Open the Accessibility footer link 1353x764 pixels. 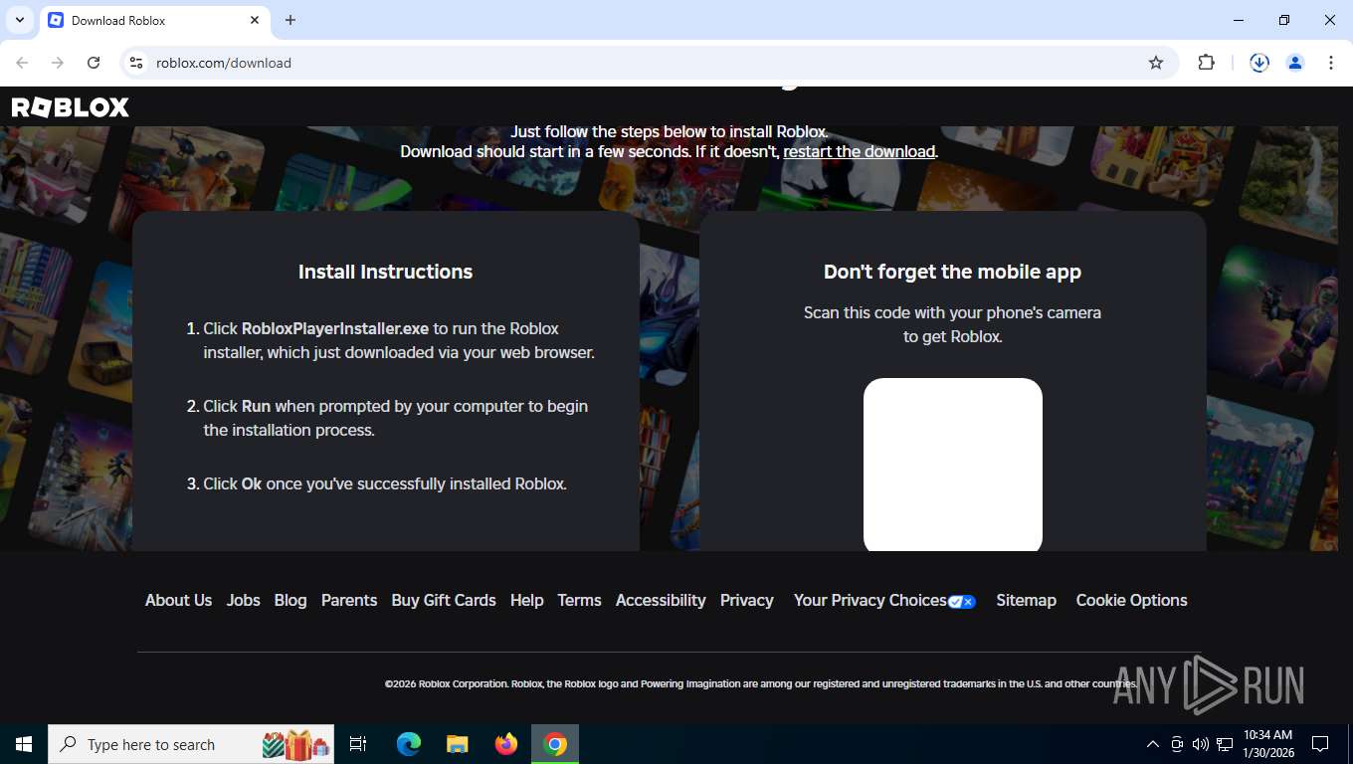pyautogui.click(x=661, y=601)
